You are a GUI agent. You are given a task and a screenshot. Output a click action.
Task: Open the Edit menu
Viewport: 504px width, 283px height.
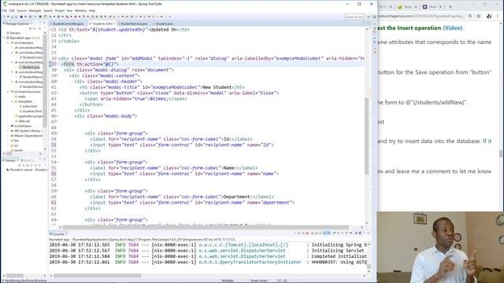[x=12, y=10]
